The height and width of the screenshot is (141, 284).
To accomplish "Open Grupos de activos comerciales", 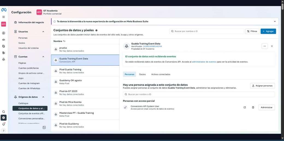I will point(31,73).
